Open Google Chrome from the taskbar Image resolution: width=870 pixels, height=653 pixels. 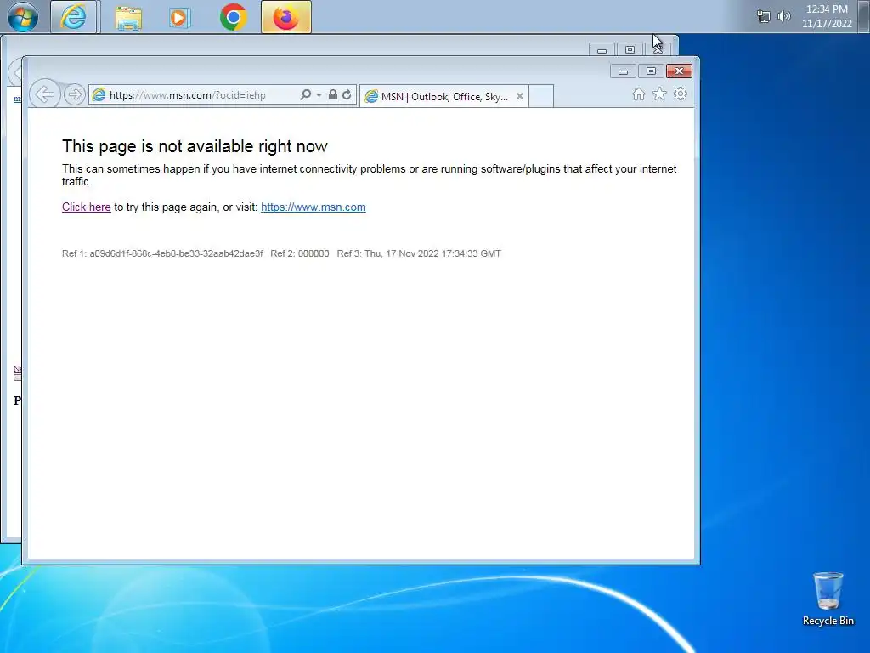pyautogui.click(x=233, y=17)
